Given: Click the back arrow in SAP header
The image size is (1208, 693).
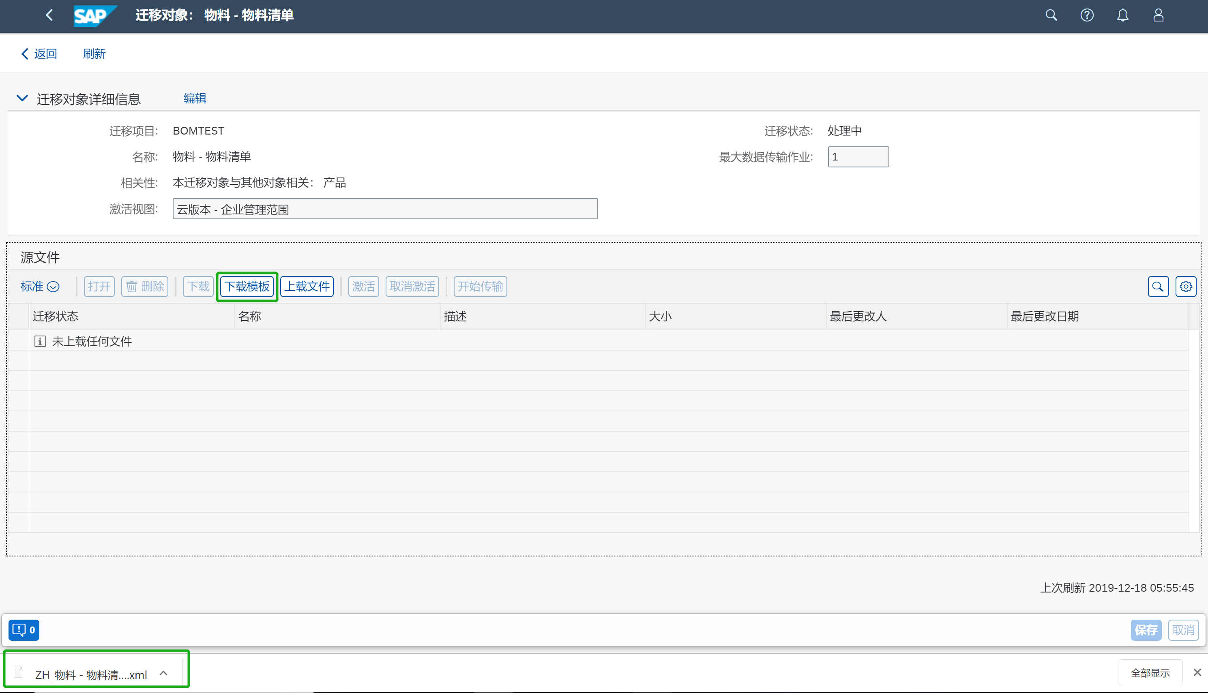Looking at the screenshot, I should point(49,15).
